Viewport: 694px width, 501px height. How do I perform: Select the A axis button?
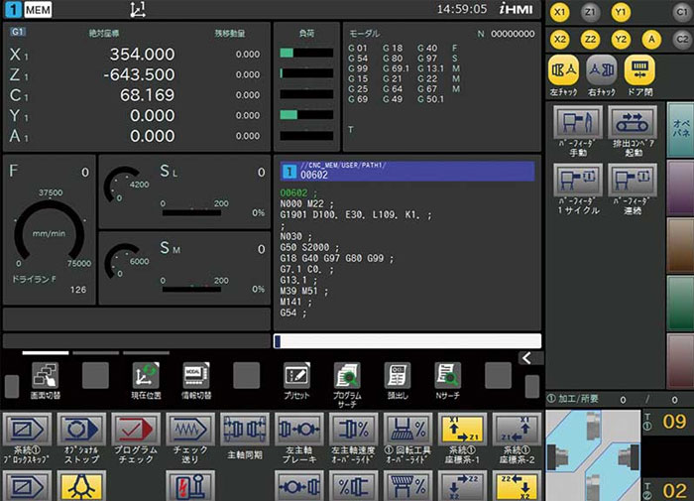(651, 39)
